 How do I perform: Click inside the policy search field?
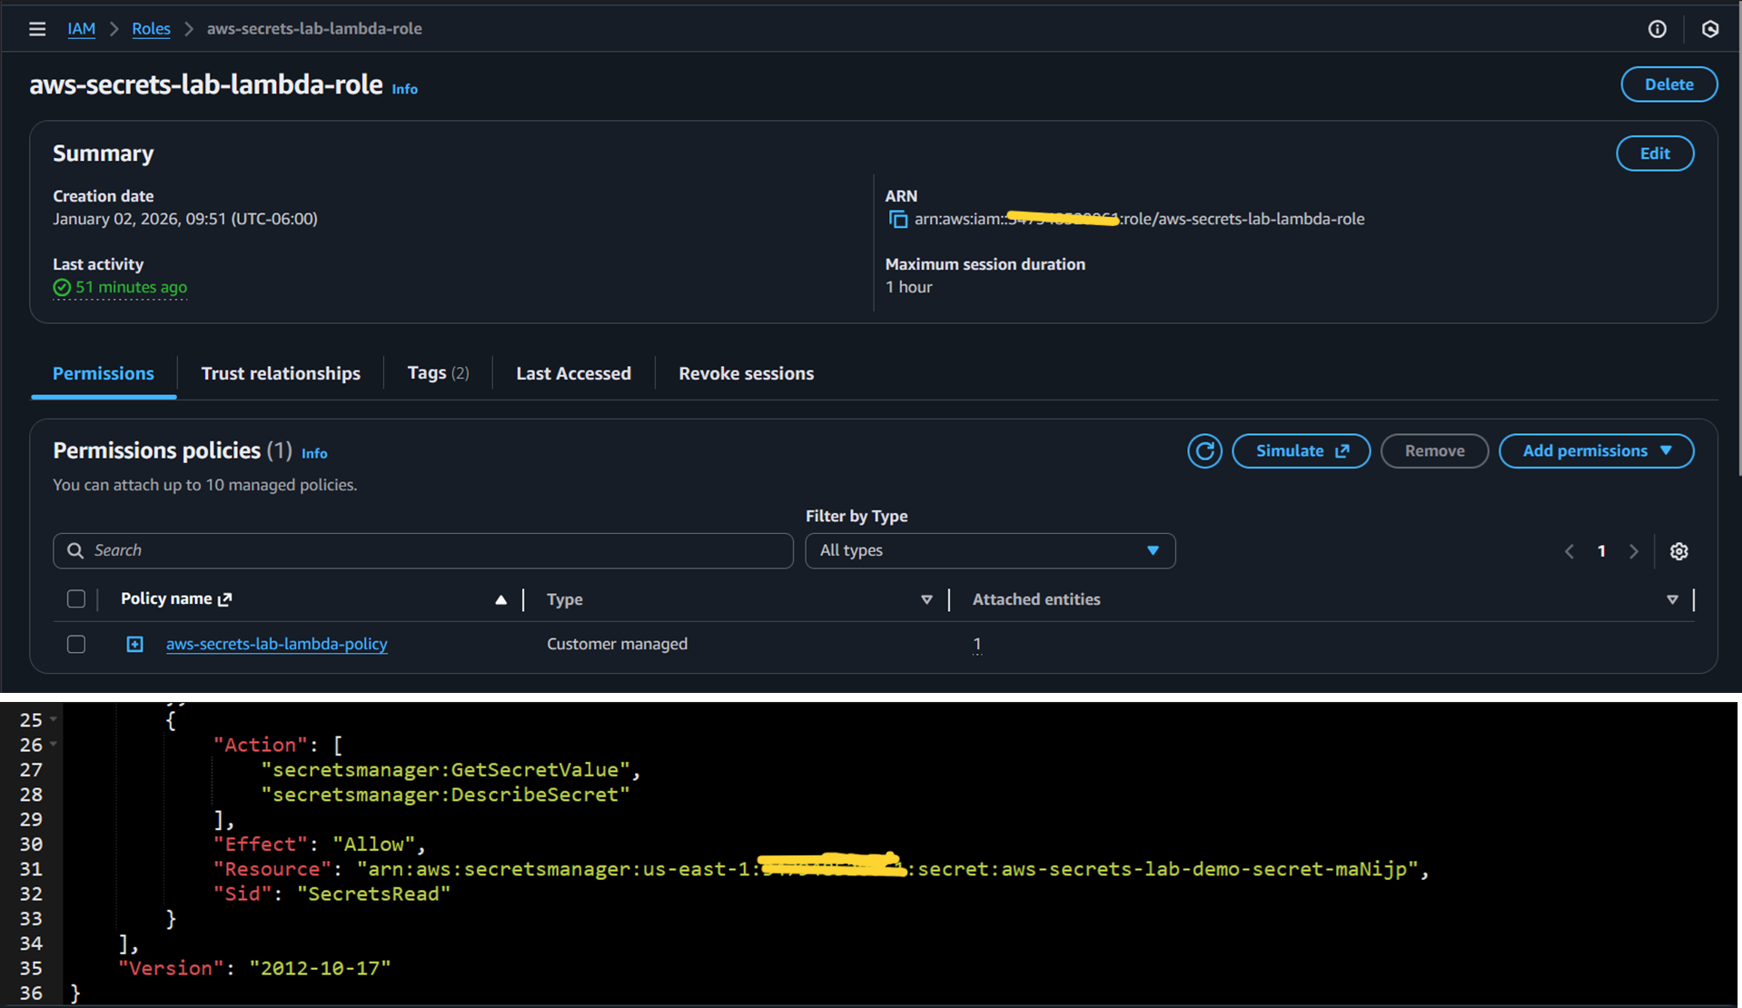pyautogui.click(x=422, y=550)
